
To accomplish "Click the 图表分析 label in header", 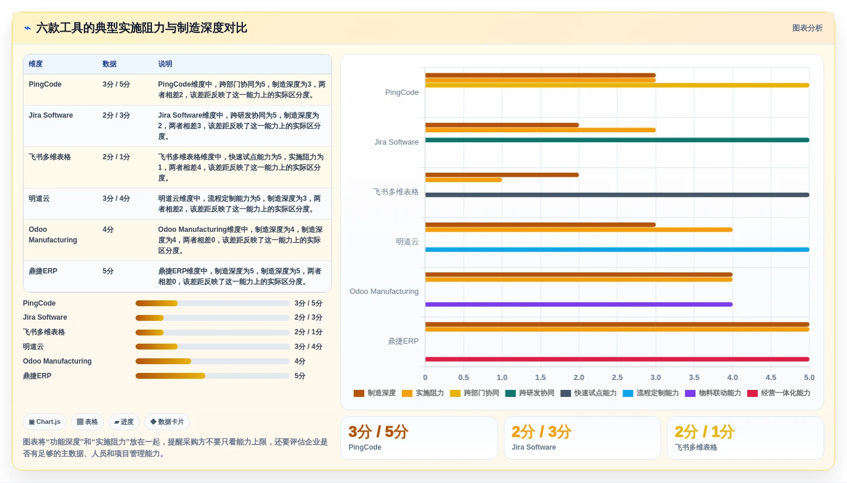I will coord(807,28).
